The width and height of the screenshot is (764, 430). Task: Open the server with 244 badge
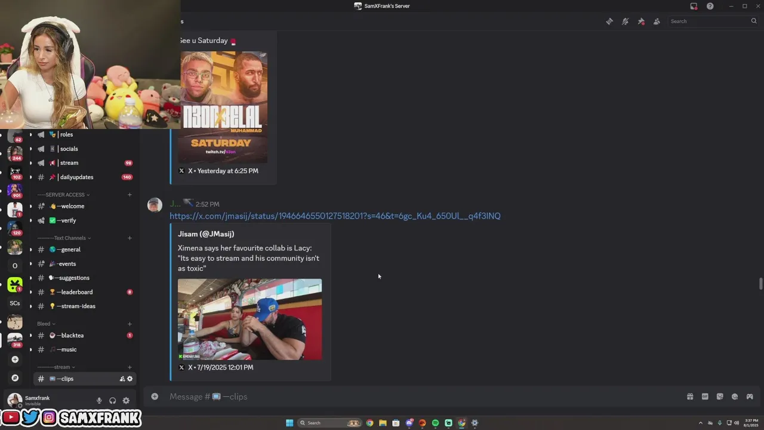tap(15, 153)
